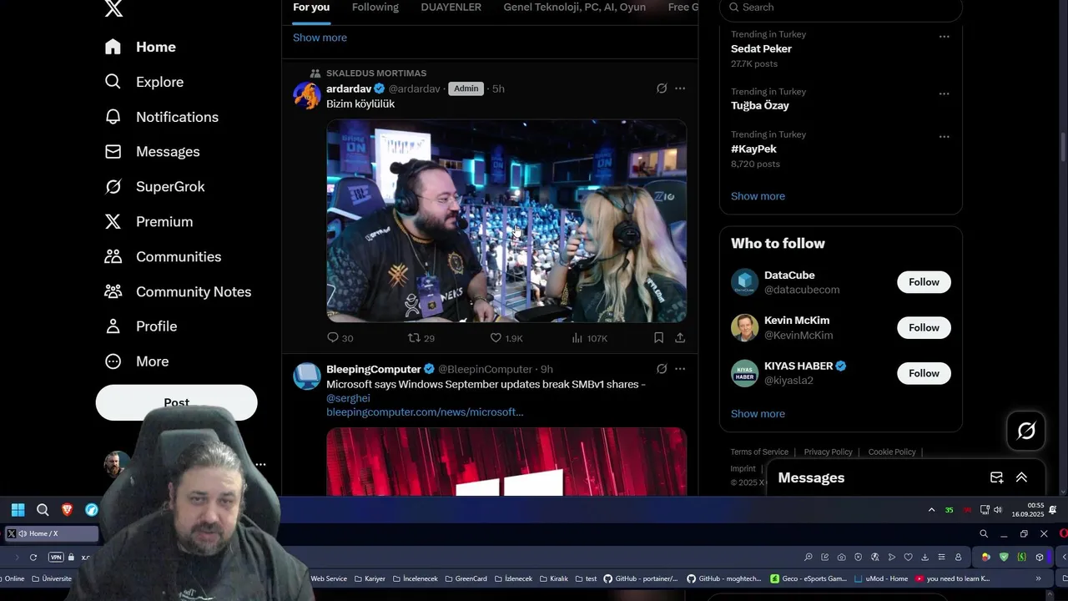The image size is (1068, 601).
Task: Switch to the DUAYENLER tab
Action: (451, 8)
